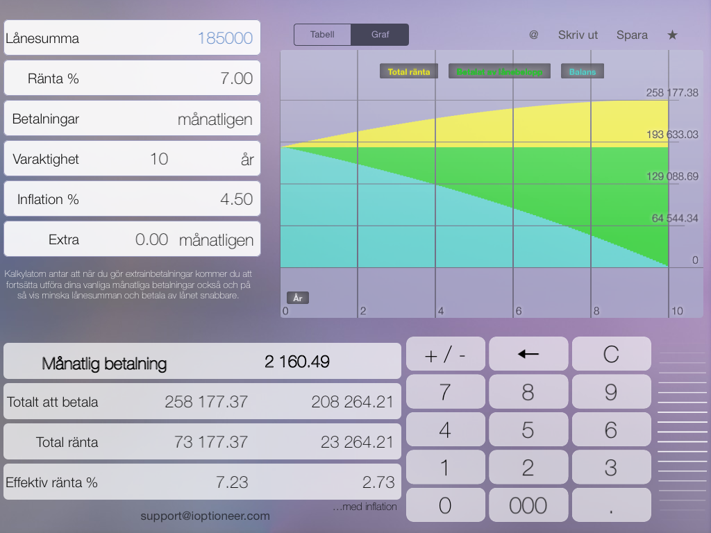Select the Extra payment amount 0.00
This screenshot has height=533, width=711.
point(151,239)
